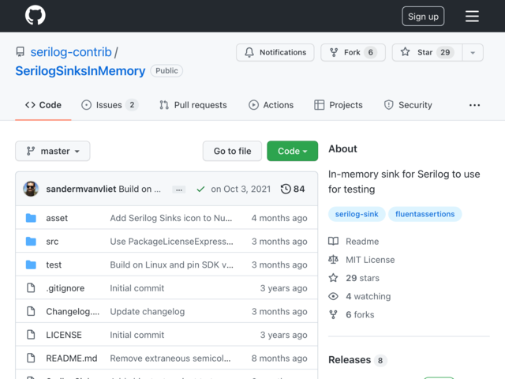Open 'Use PackageLicenseExpress...' commit message
Viewport: 505px width, 379px height.
(x=172, y=242)
